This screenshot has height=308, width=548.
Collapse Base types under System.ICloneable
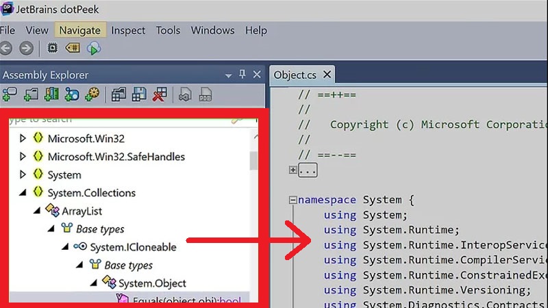79,265
